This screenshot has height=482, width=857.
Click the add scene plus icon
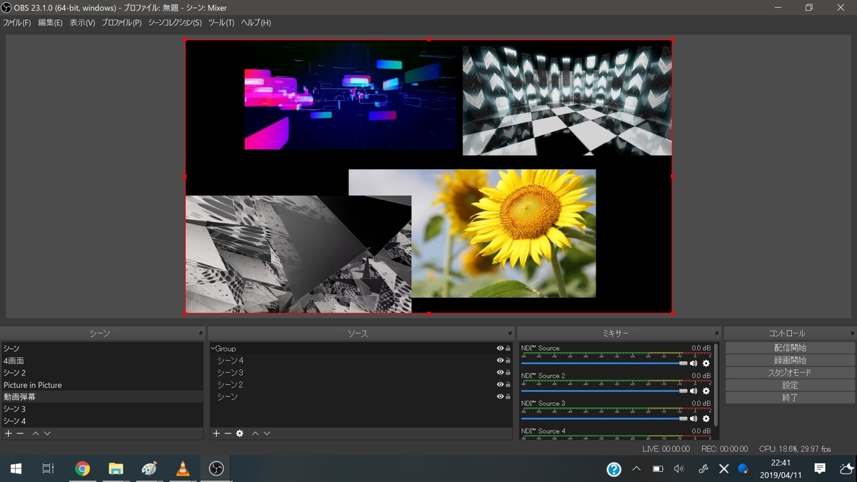pyautogui.click(x=8, y=433)
